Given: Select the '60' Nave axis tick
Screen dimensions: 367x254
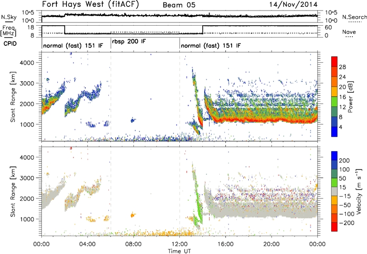Looking at the screenshot, I should (328, 28).
